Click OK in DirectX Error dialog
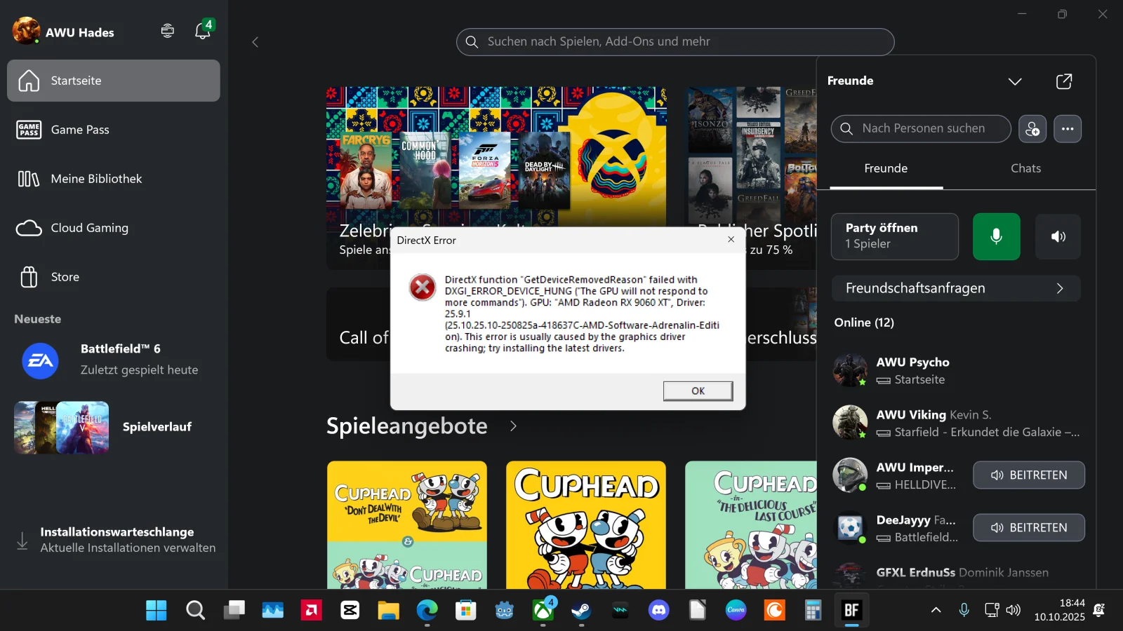The height and width of the screenshot is (631, 1123). [x=698, y=391]
